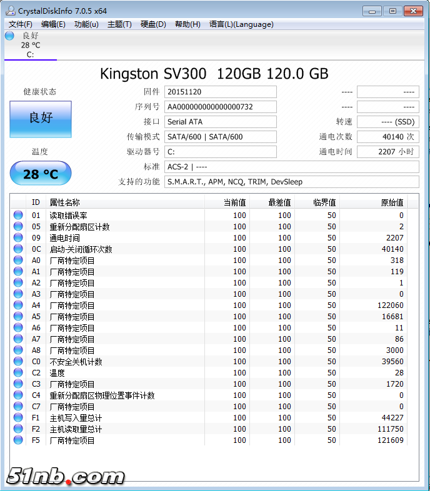Click status icon for row C2 温度
Viewport: 430px width, 491px height.
18,373
